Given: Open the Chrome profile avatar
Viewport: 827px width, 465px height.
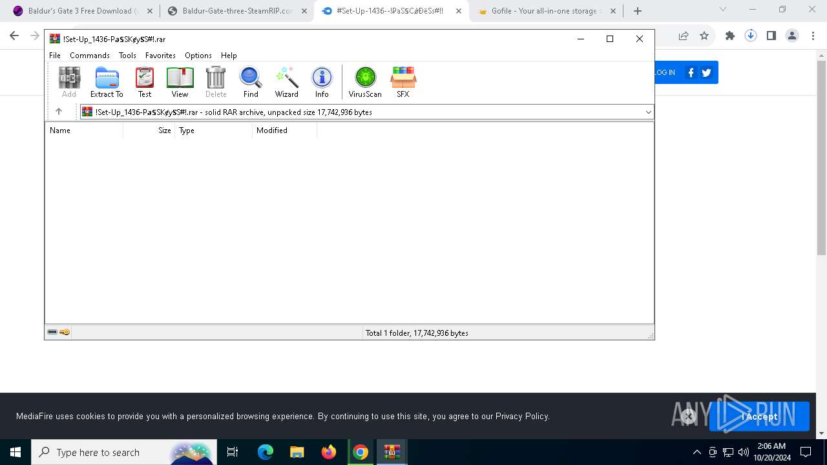Looking at the screenshot, I should pos(792,36).
